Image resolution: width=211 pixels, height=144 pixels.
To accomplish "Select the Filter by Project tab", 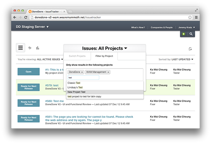I will tap(104, 56).
